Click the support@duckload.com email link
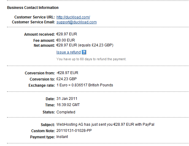Viewport: 189px width, 146px height. pyautogui.click(x=76, y=22)
